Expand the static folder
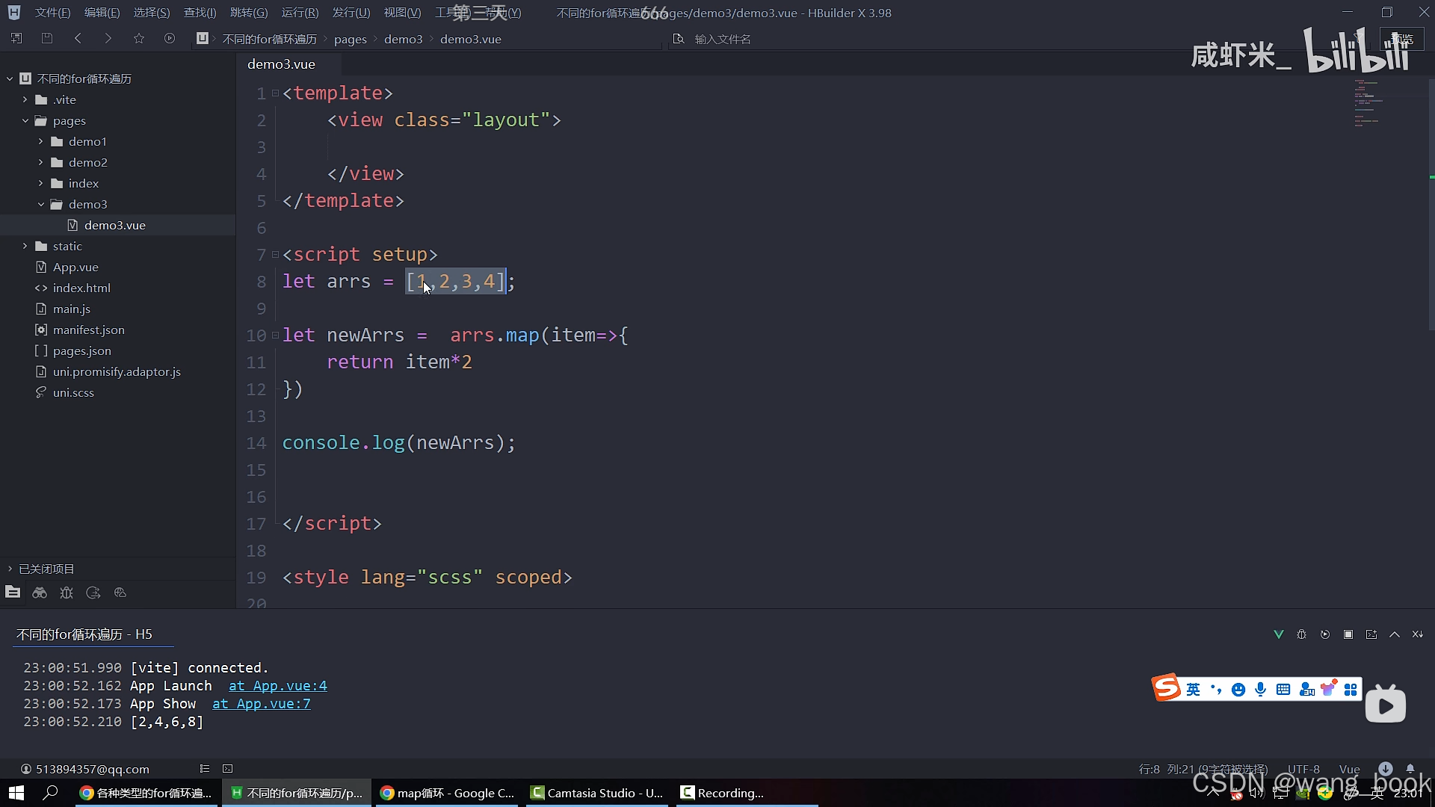1435x807 pixels. (25, 246)
